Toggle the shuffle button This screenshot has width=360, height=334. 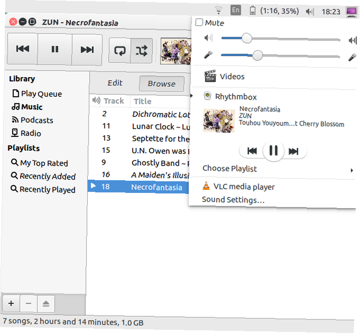click(x=141, y=51)
